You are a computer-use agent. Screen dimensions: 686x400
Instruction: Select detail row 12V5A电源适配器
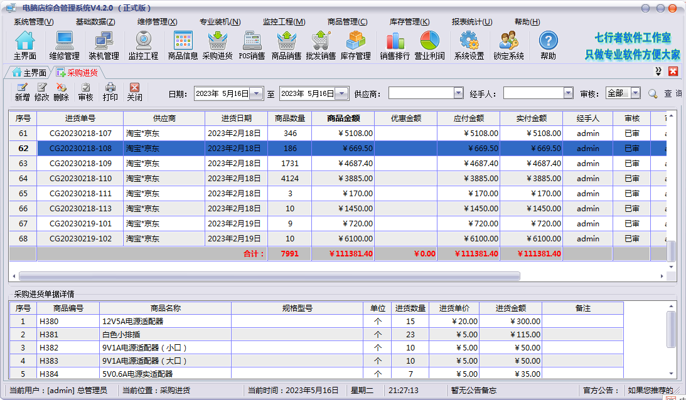pyautogui.click(x=317, y=321)
